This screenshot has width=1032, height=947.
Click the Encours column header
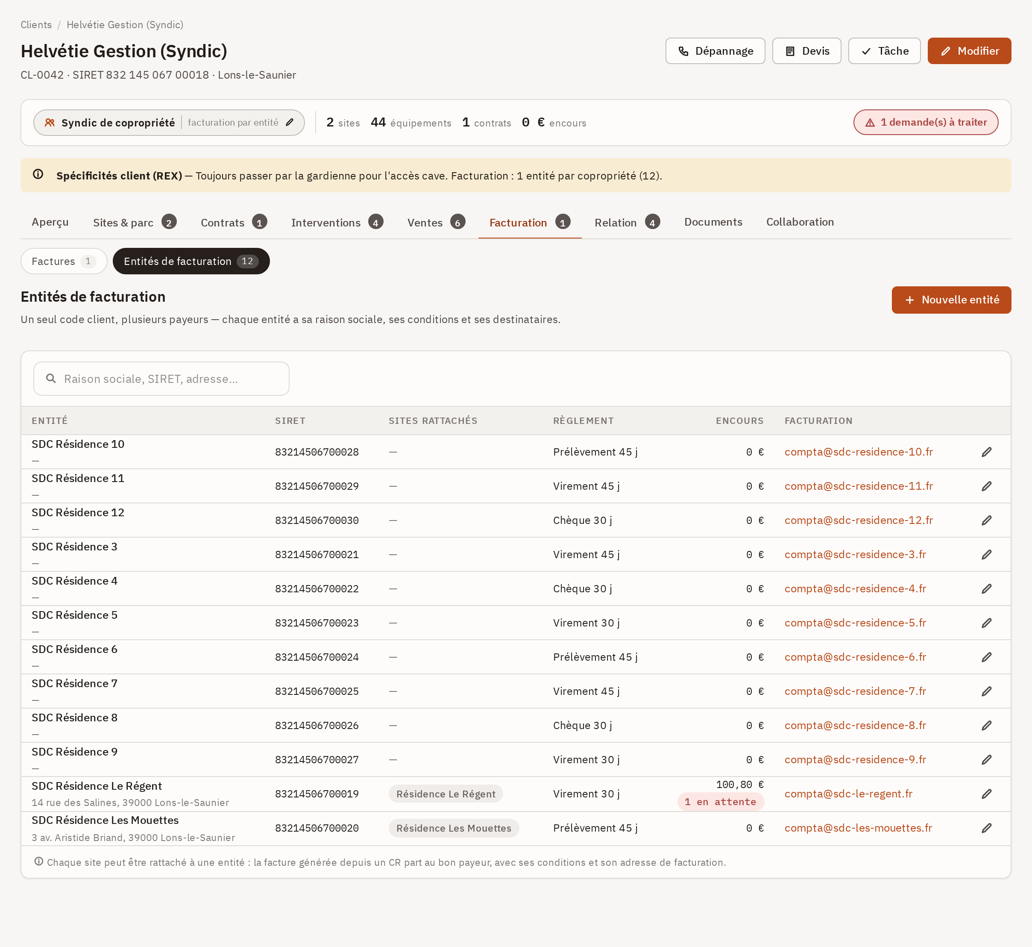tap(739, 421)
